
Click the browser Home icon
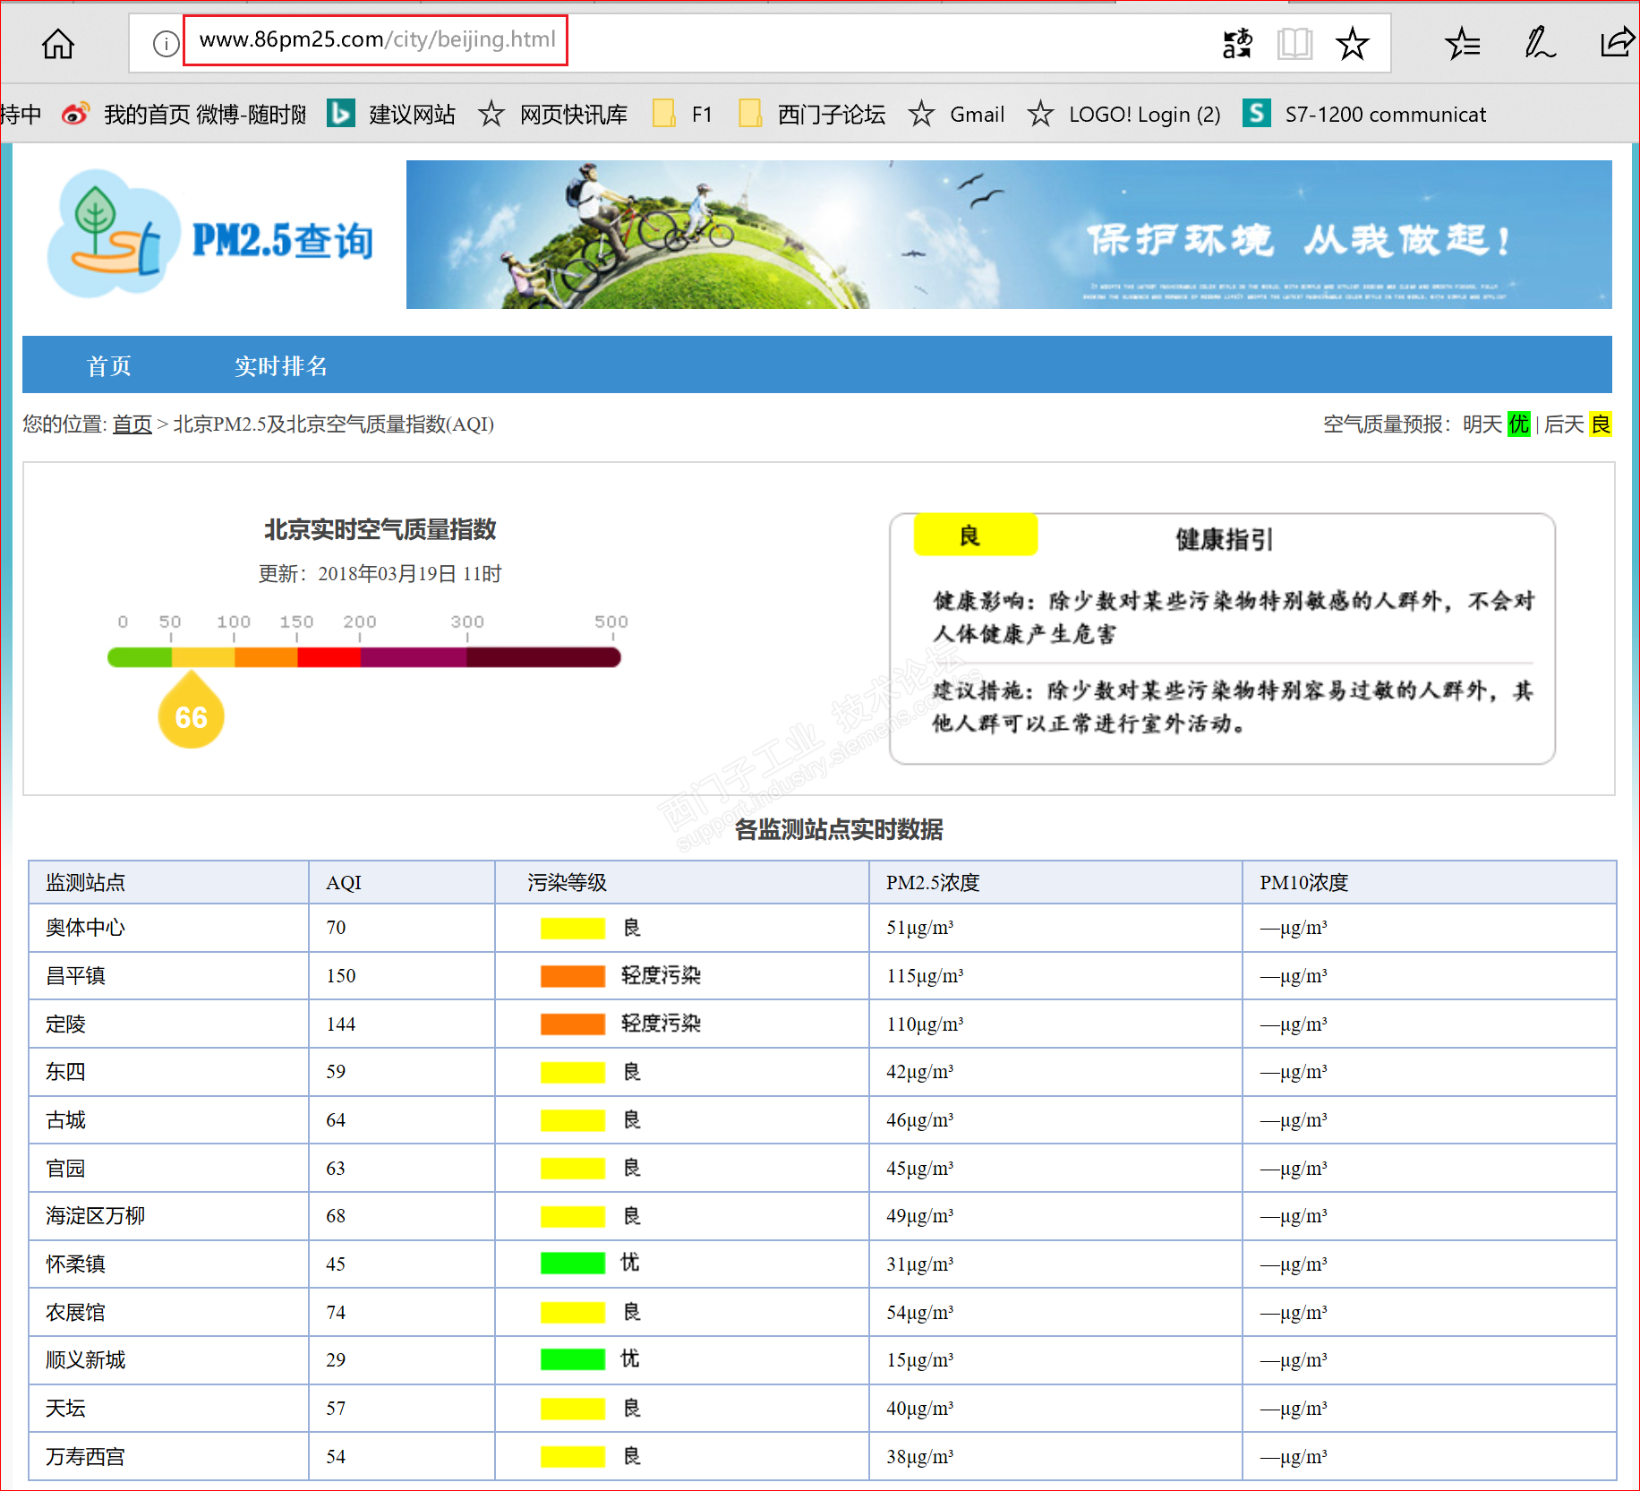[x=58, y=43]
